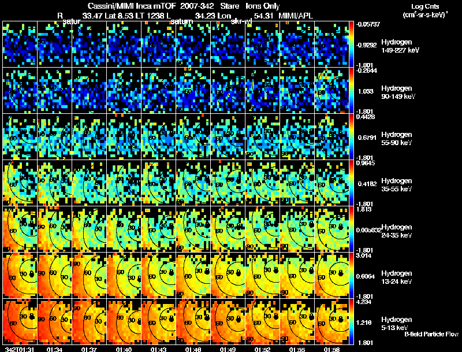Click the 0.9645 color scale maximum value
Screen dimensions: 462x352
(366, 163)
